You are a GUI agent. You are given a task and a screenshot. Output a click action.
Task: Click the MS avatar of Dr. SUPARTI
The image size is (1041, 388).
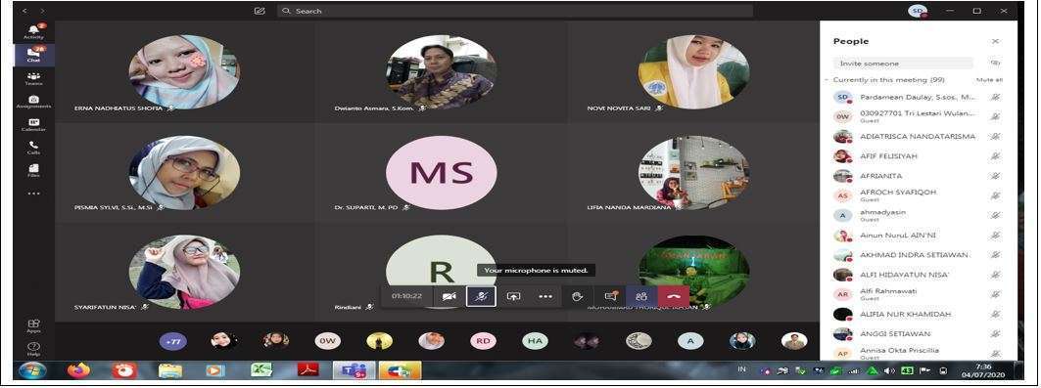click(x=441, y=172)
